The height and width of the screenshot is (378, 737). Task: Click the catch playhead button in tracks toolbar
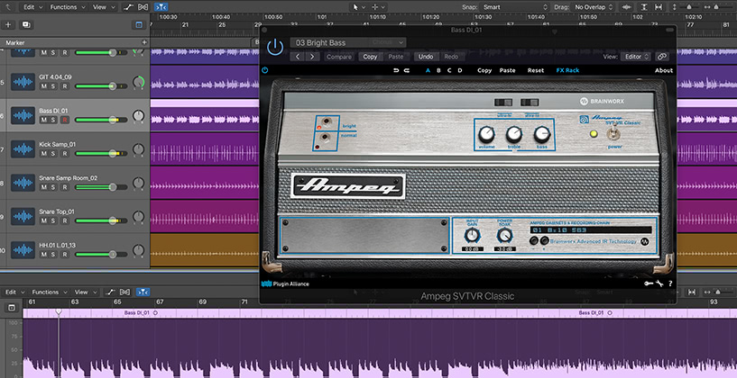(x=161, y=7)
